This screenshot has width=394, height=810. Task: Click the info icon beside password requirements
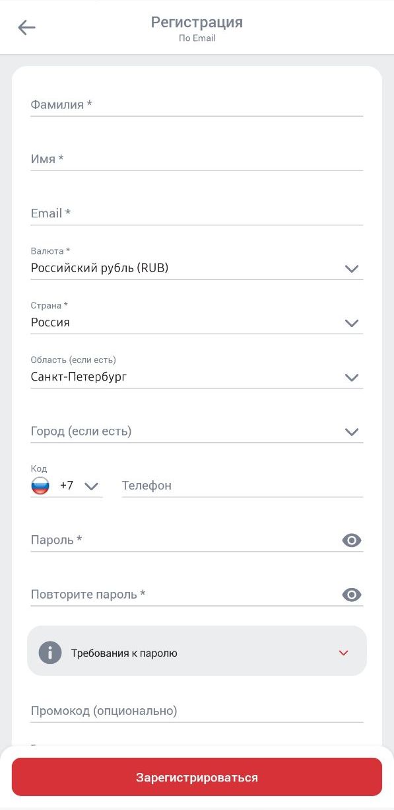50,653
